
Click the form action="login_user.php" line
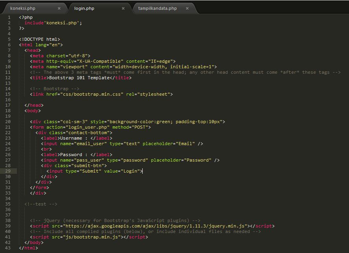(90, 127)
